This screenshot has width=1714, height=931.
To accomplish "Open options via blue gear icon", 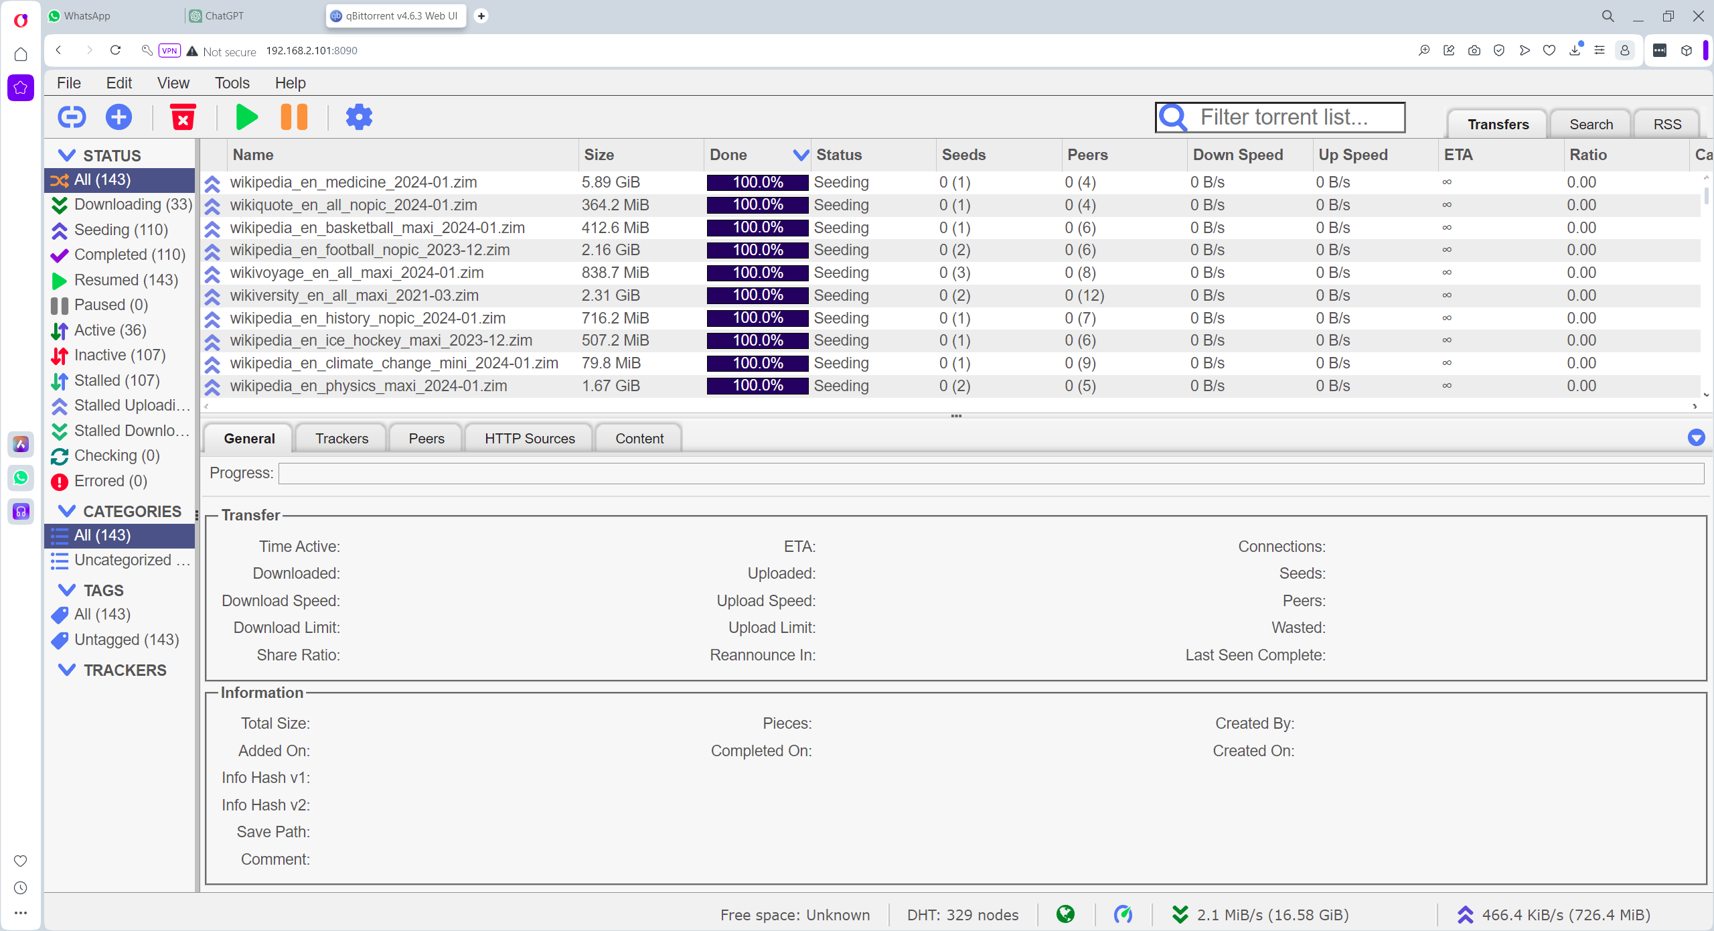I will (x=359, y=117).
